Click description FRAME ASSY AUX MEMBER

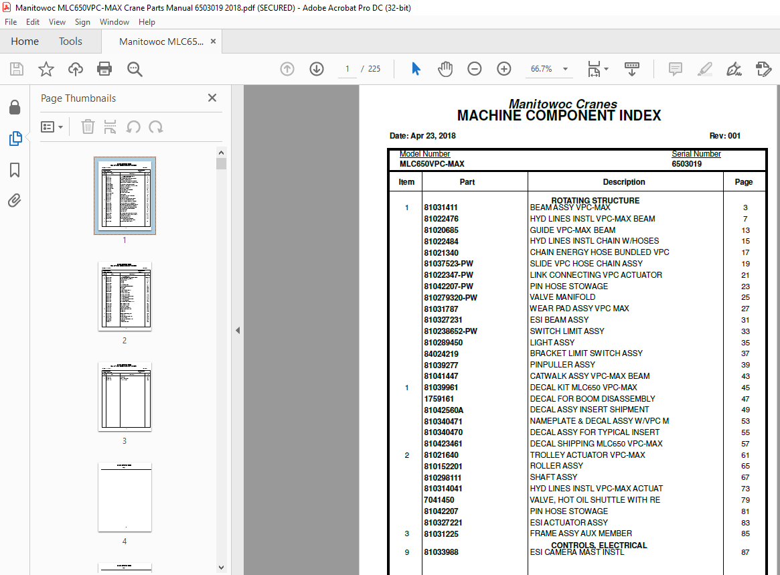click(581, 533)
